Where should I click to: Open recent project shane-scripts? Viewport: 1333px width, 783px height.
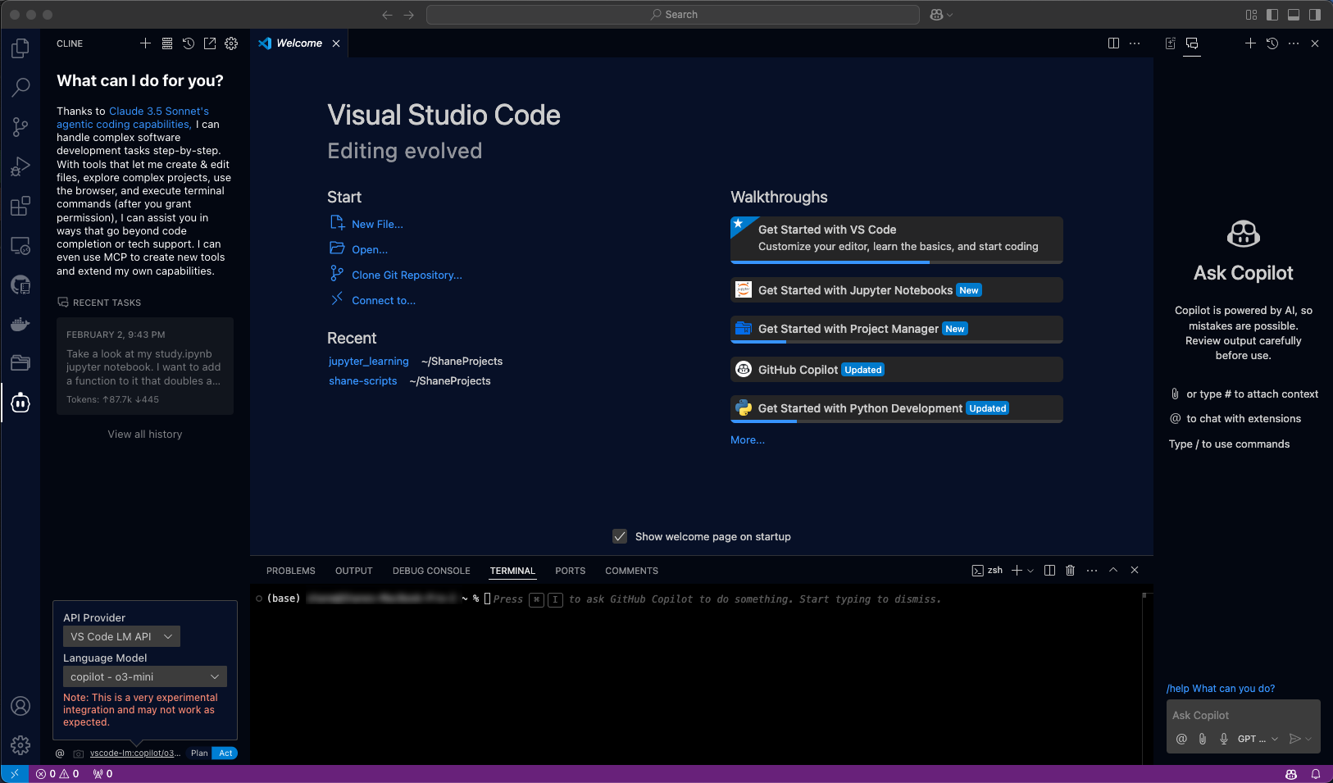(x=363, y=380)
